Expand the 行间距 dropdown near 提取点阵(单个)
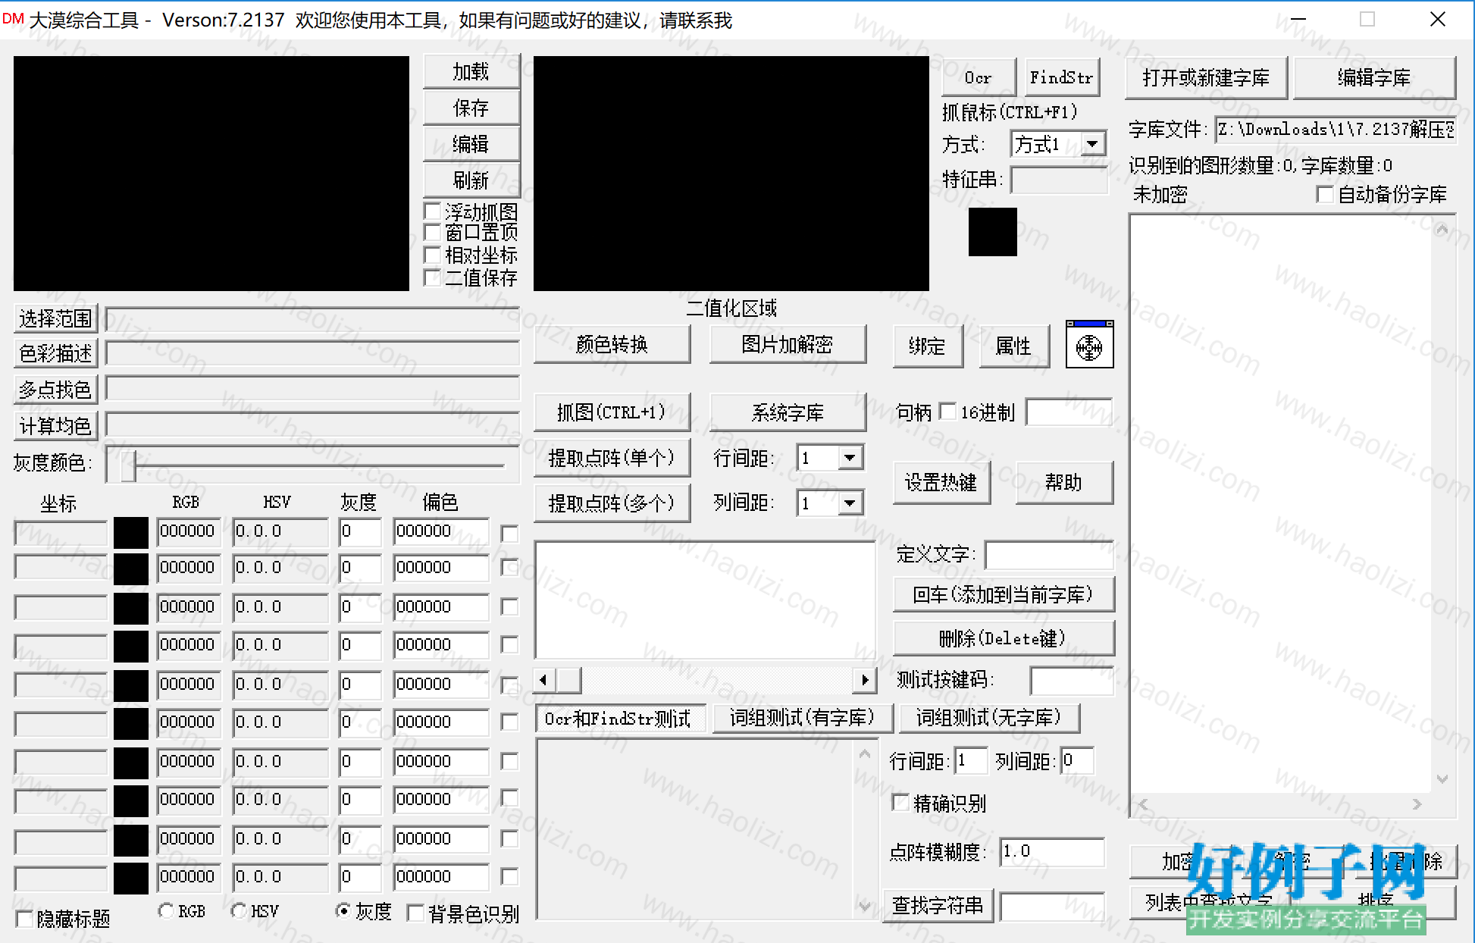 coord(850,458)
